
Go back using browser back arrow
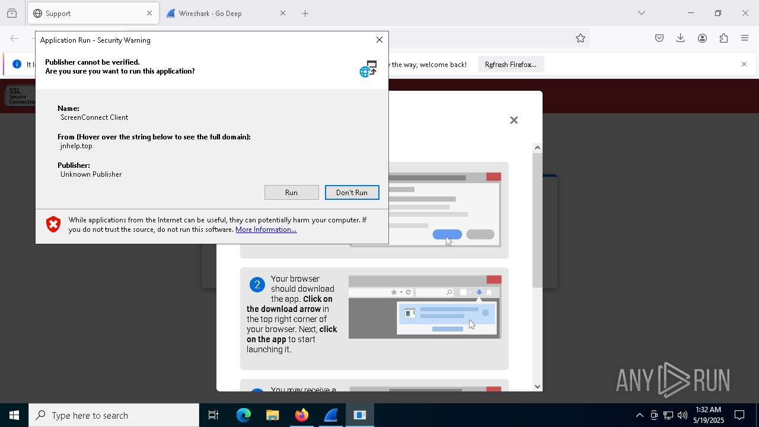[x=14, y=38]
